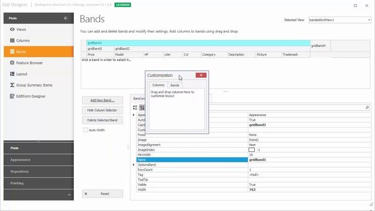
Task: Select the MinWidth property row
Action: pyautogui.click(x=254, y=155)
